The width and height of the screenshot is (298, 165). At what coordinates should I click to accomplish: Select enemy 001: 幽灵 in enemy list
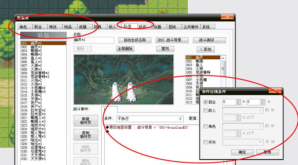click(x=203, y=57)
